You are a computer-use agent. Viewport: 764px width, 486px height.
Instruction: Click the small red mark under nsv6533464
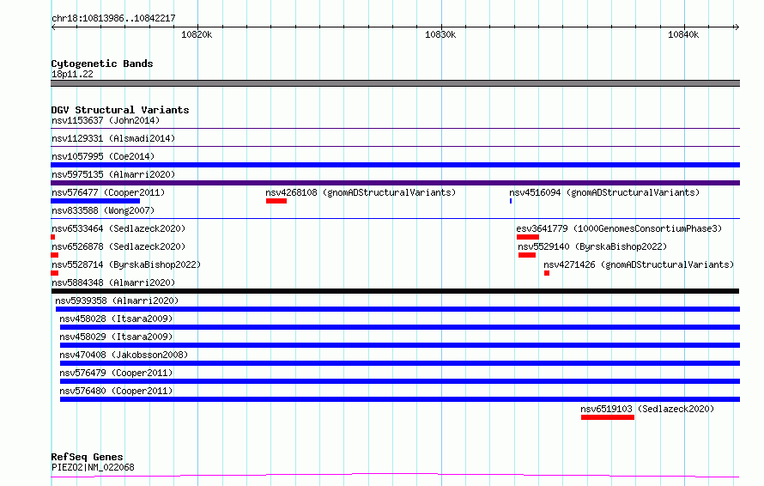coord(52,237)
